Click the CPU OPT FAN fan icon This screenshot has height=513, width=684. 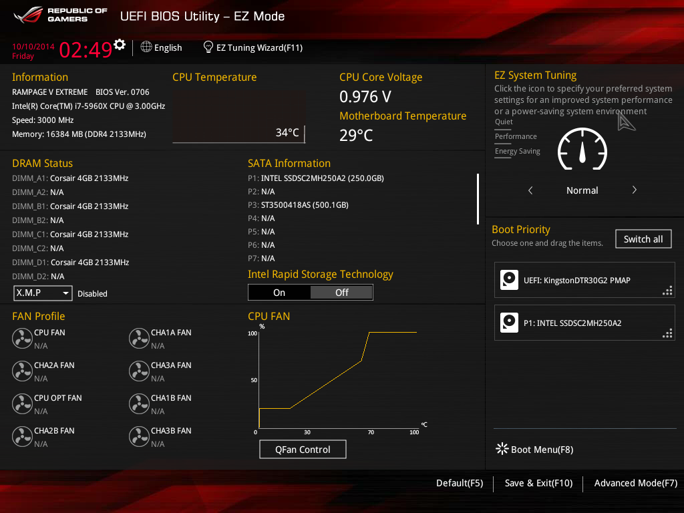point(22,403)
